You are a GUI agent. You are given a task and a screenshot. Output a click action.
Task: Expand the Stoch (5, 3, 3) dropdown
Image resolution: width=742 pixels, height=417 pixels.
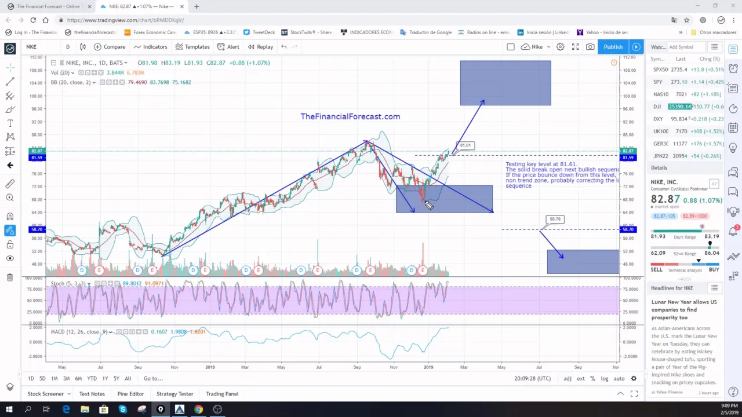click(x=90, y=284)
